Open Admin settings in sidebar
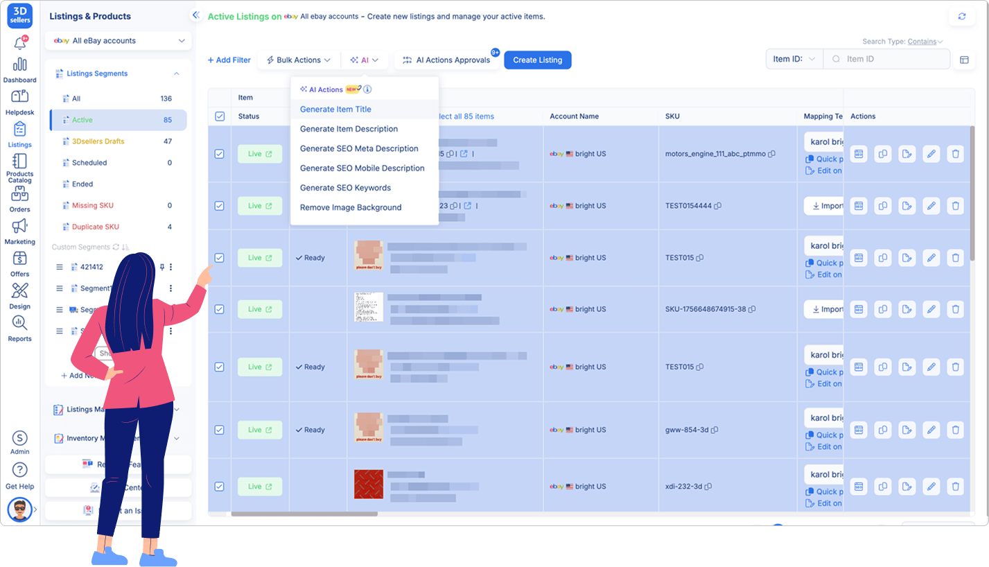The width and height of the screenshot is (989, 567). point(20,443)
